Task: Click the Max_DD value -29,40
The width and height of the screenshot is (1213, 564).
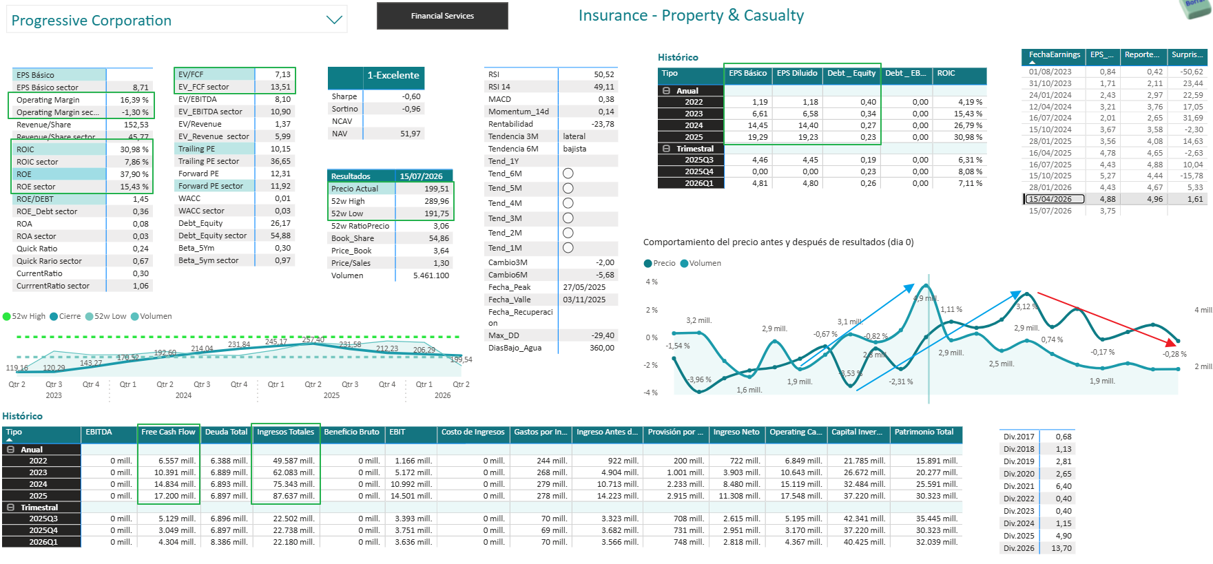Action: [x=603, y=335]
